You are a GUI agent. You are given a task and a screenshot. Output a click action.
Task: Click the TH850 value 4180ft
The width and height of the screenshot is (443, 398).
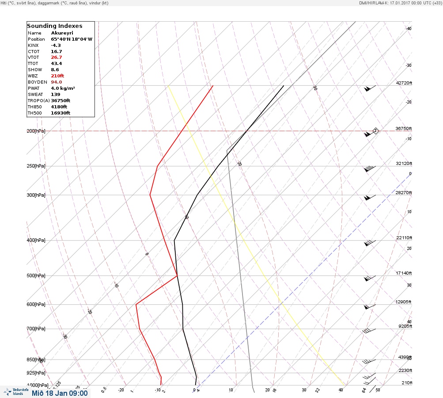[x=59, y=107]
